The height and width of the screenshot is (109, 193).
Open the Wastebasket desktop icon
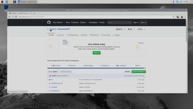point(6,7)
